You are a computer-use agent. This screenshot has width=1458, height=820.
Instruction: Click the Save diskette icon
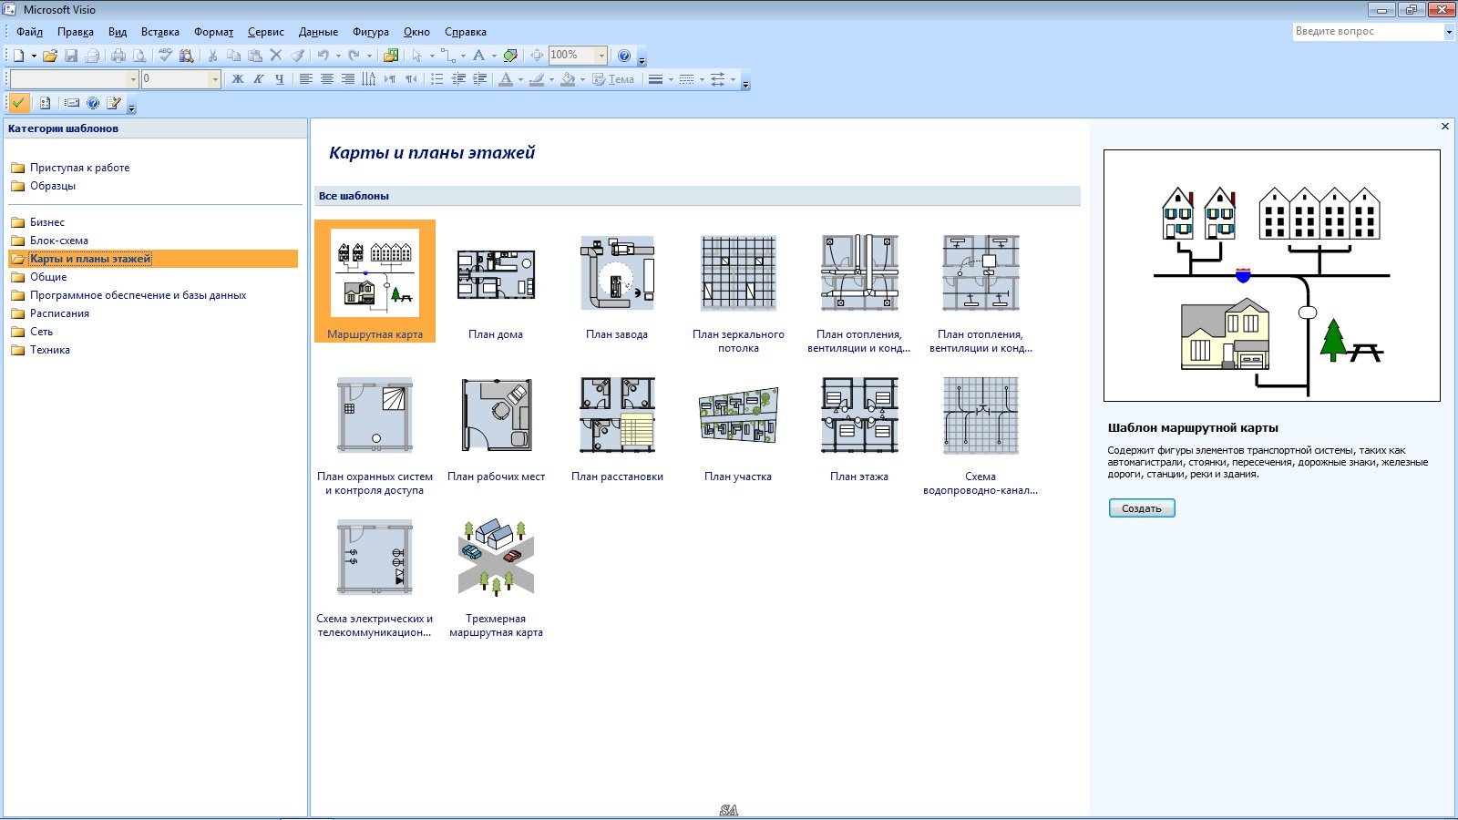(71, 56)
